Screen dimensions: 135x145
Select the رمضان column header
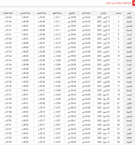119,13
